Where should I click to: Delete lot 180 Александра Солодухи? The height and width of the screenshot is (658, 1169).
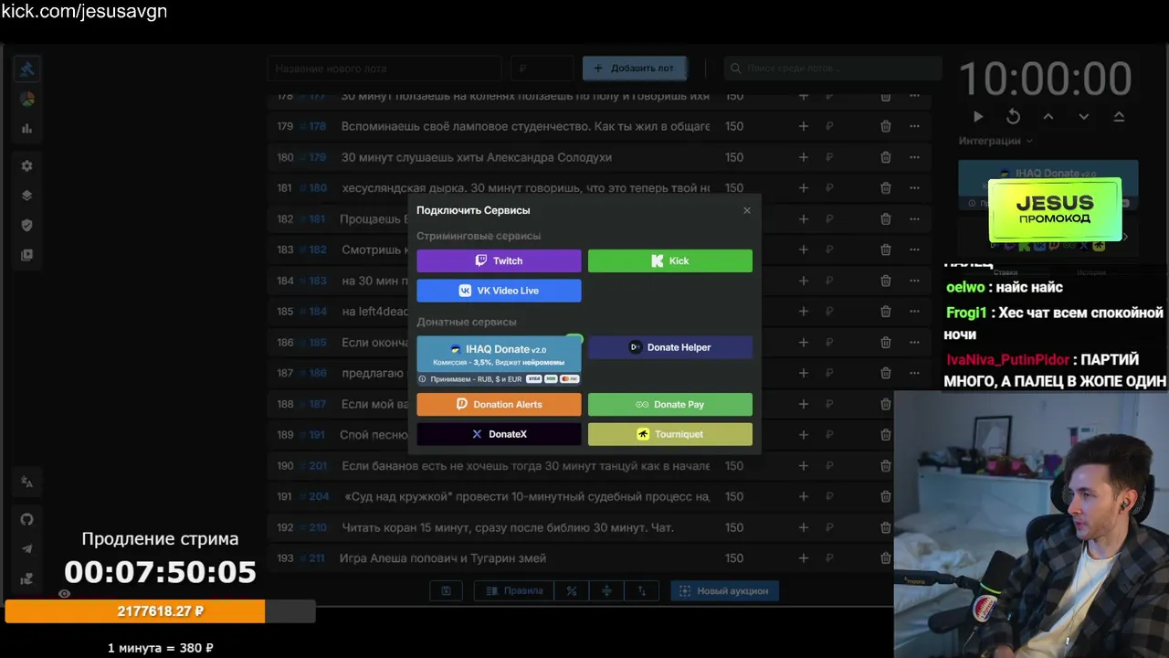point(885,157)
